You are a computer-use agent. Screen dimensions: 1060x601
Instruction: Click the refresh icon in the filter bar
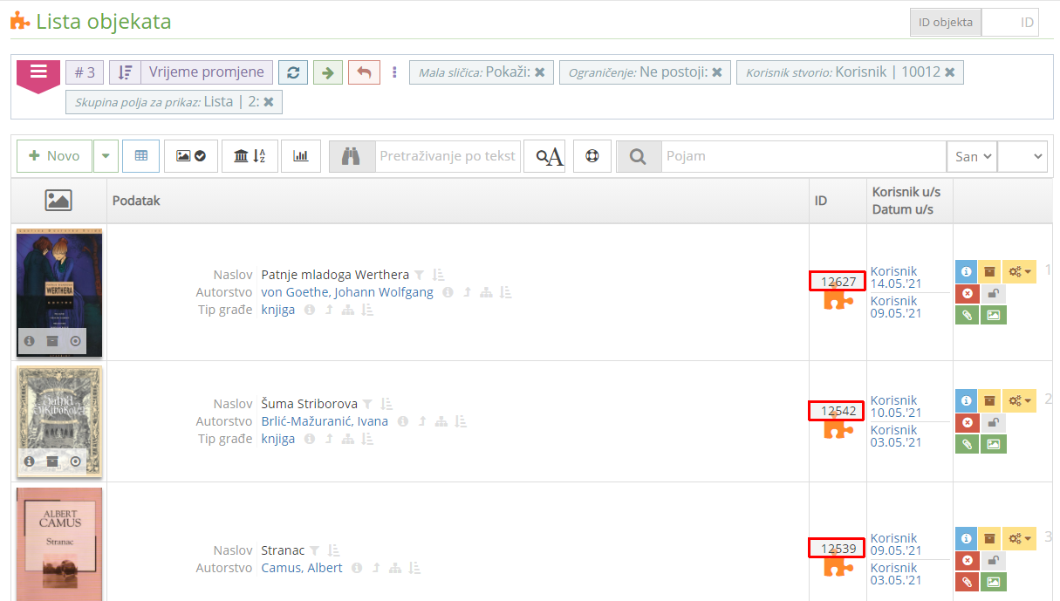293,72
